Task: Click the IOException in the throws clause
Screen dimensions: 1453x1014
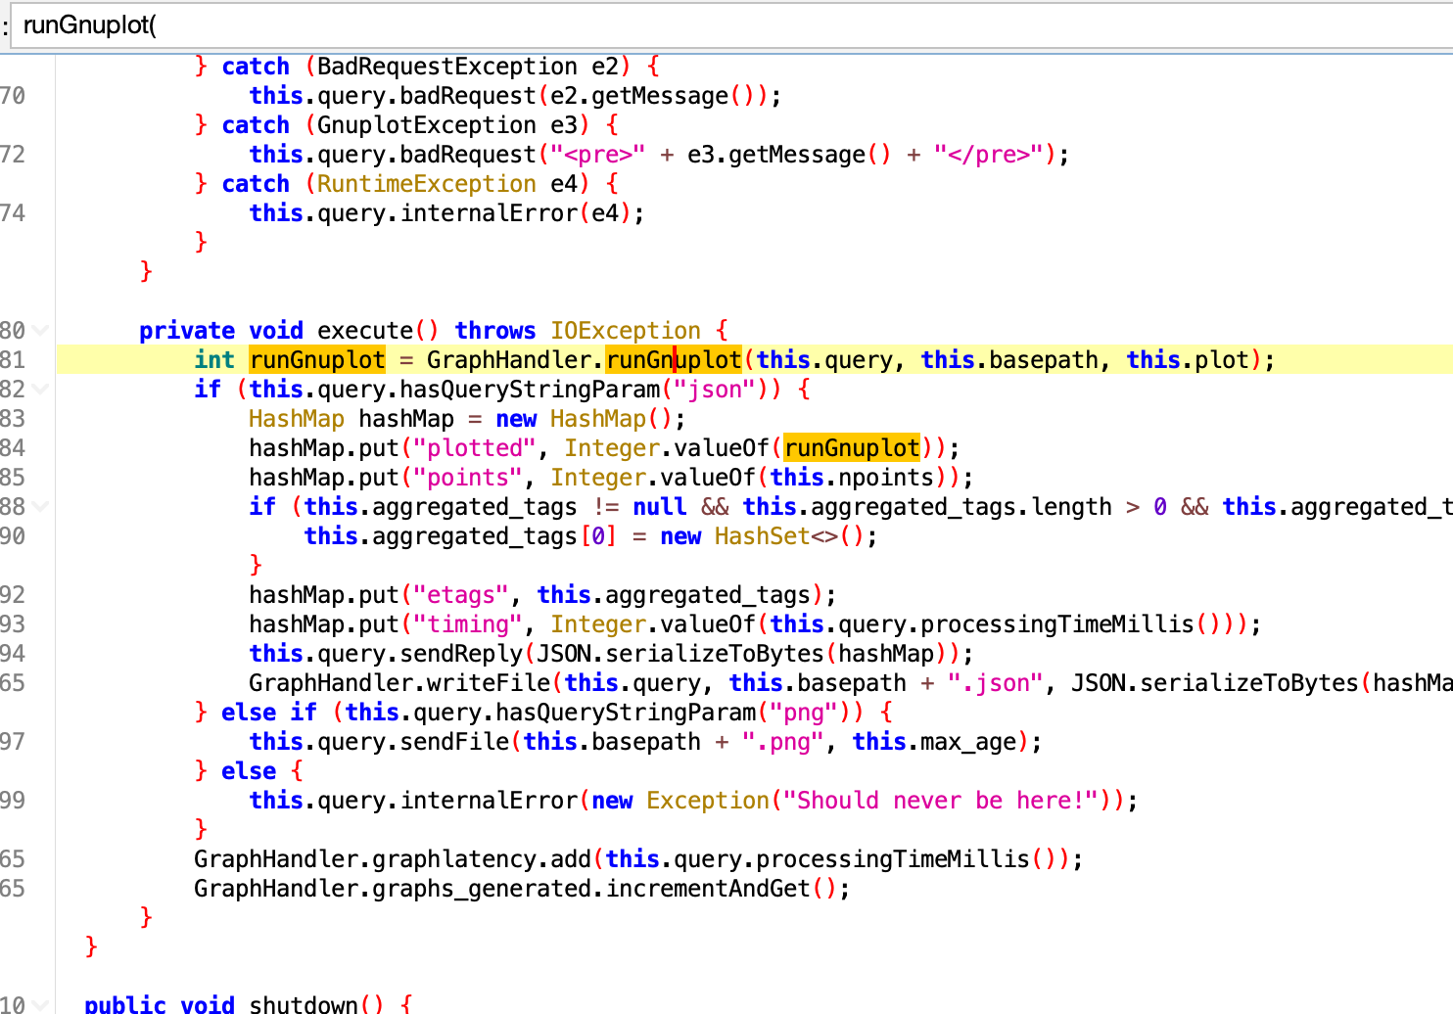Action: tap(626, 330)
